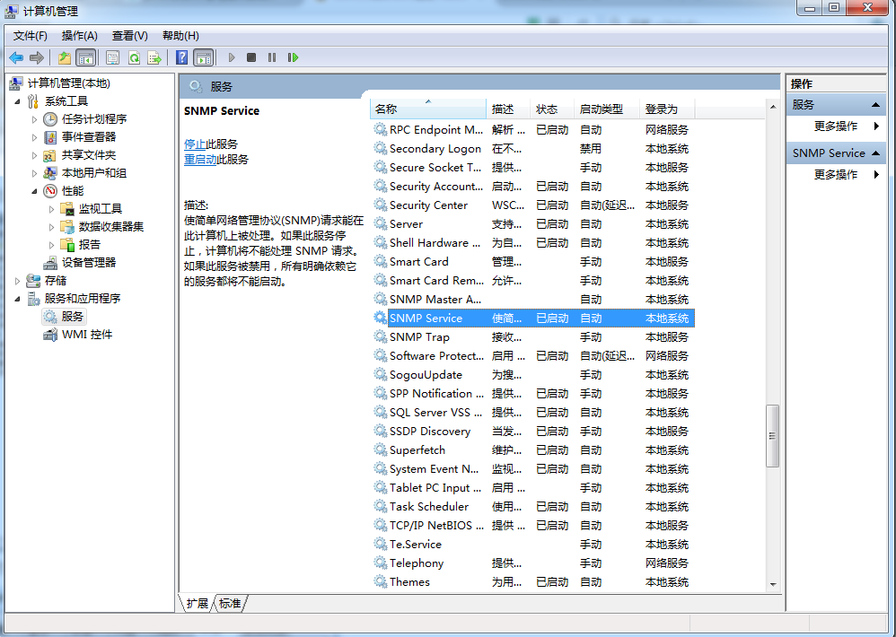896x637 pixels.
Task: Click the scrollbar down arrow
Action: click(773, 584)
